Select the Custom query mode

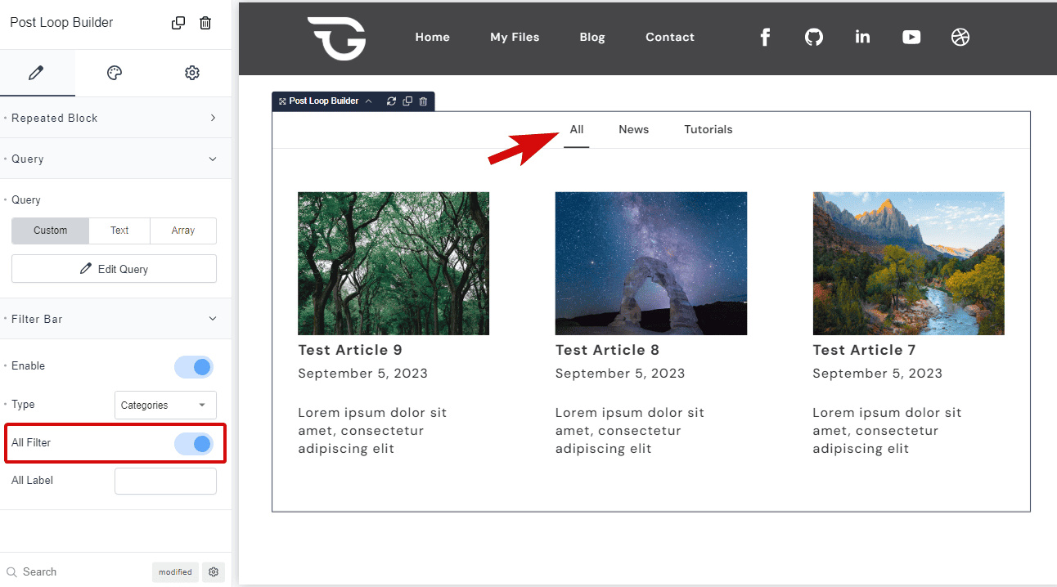point(50,231)
